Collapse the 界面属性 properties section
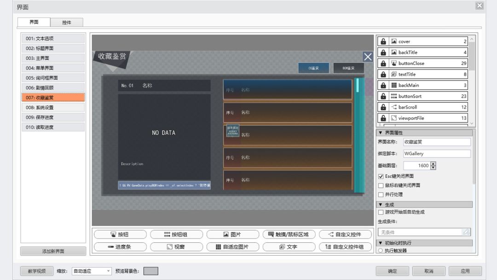 point(381,132)
